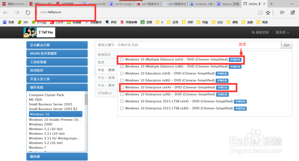The width and height of the screenshot is (299, 161).
Task: Open the It bookmarks folder
Action: [x=159, y=22]
